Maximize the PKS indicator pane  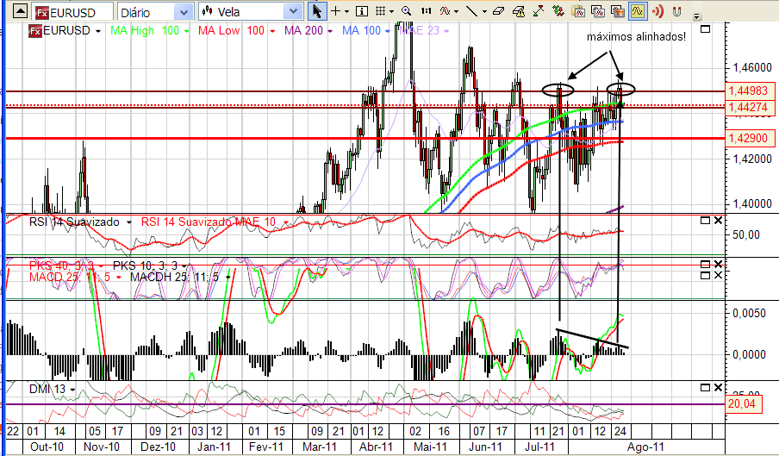click(x=705, y=265)
